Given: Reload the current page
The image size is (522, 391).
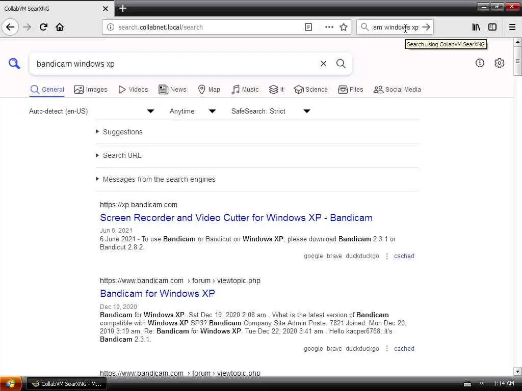Looking at the screenshot, I should [x=43, y=27].
